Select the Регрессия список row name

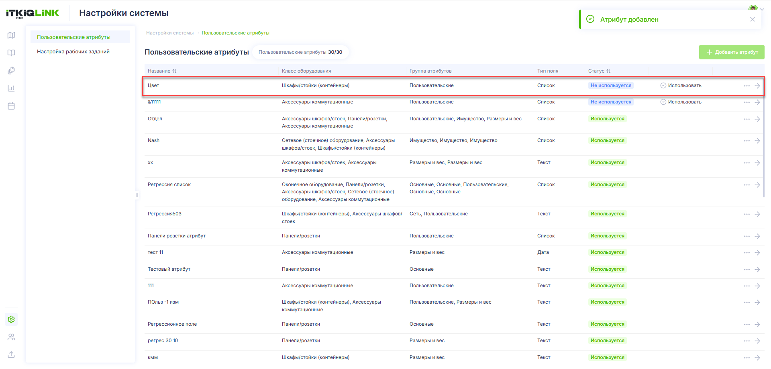tap(169, 184)
